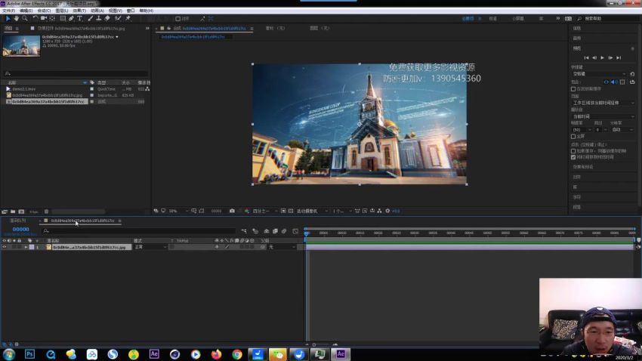Open the File menu
Screen dimensions: 642x361
click(8, 11)
